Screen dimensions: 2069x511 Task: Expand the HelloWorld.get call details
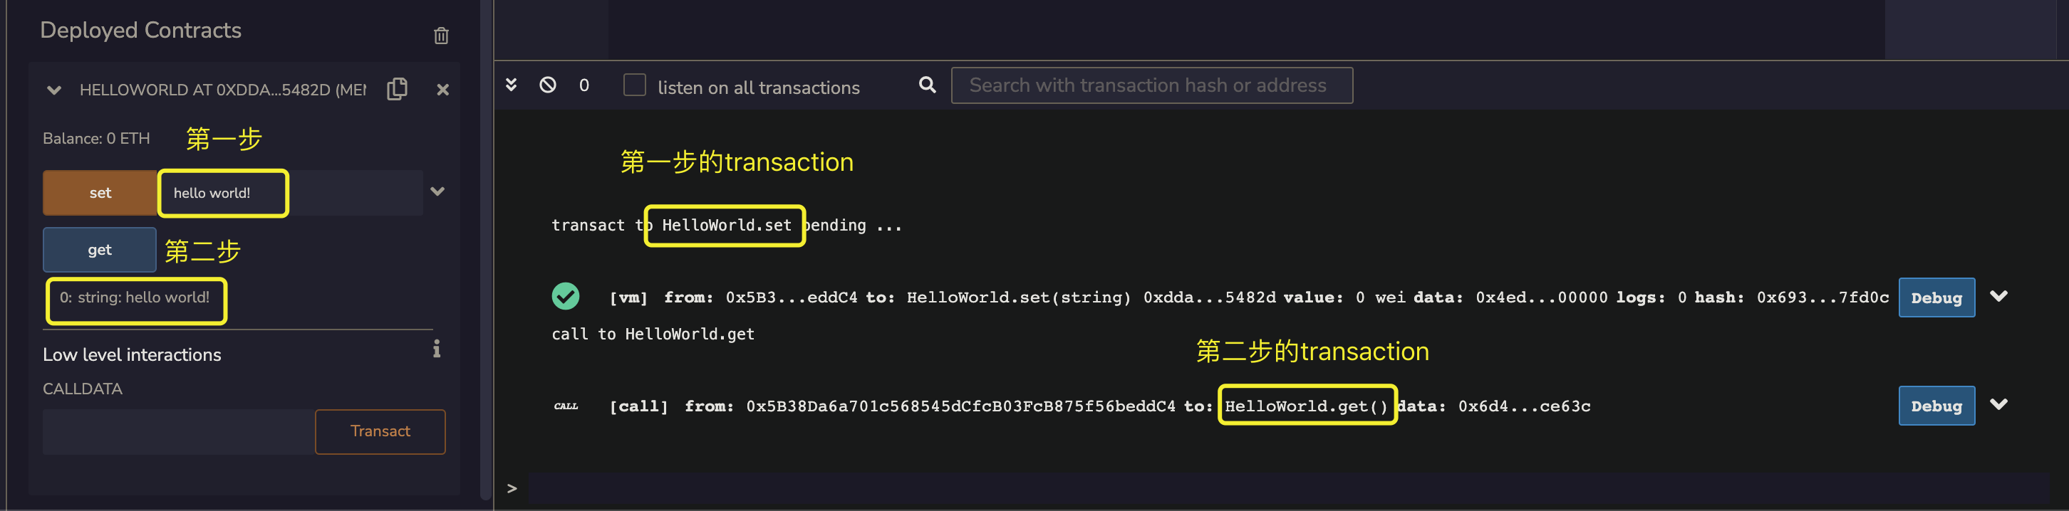(x=1999, y=404)
